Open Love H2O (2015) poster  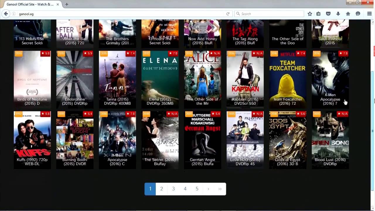pos(245,140)
